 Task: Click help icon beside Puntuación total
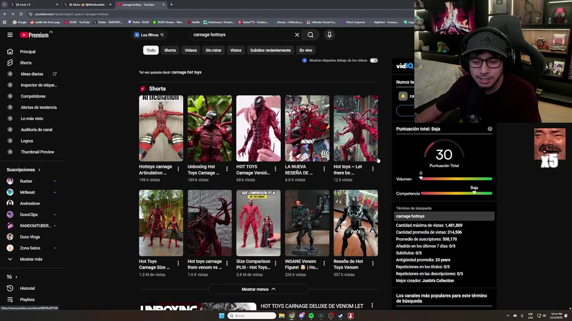point(490,129)
